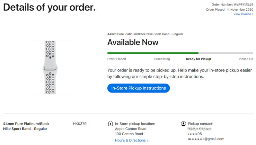Select the Ready for Pickup status label
Image resolution: width=256 pixels, height=145 pixels.
(198, 59)
